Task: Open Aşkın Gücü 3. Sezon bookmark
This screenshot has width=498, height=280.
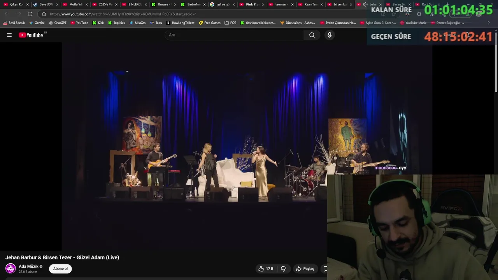Action: pos(378,23)
